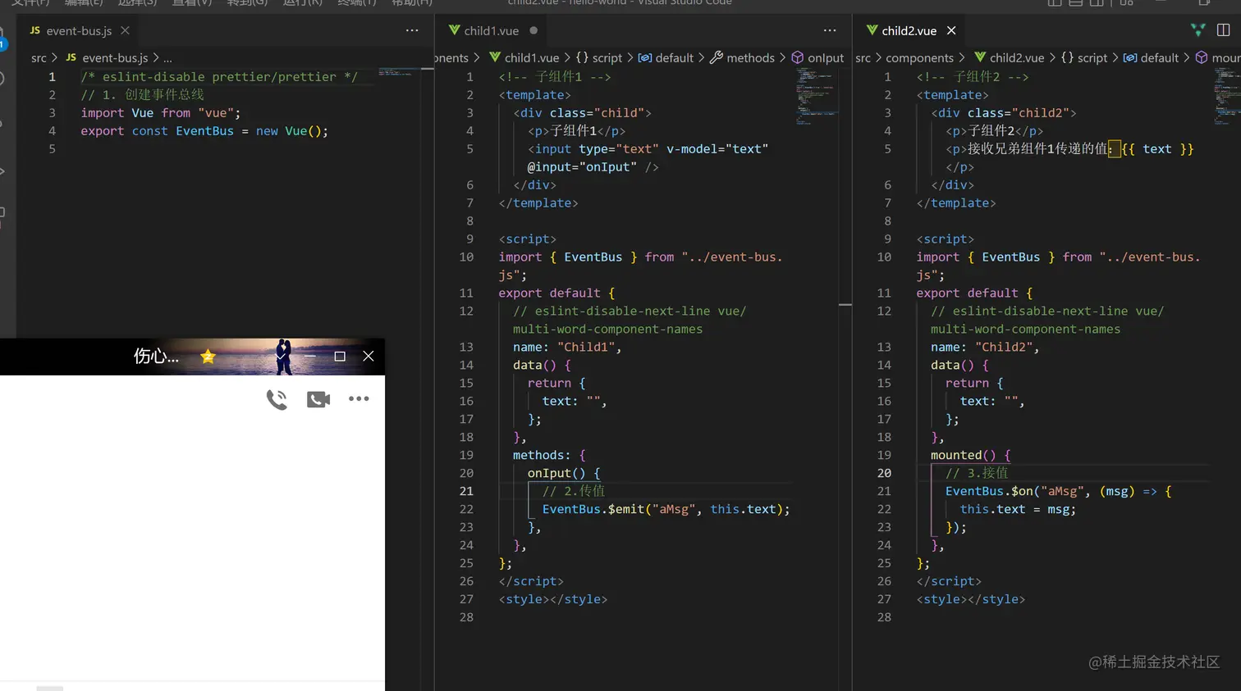Maximize the chat window

point(340,357)
